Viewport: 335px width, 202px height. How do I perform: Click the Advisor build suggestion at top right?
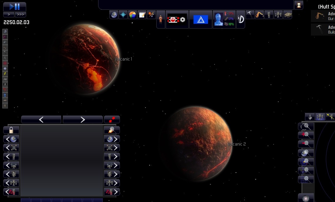click(x=323, y=29)
